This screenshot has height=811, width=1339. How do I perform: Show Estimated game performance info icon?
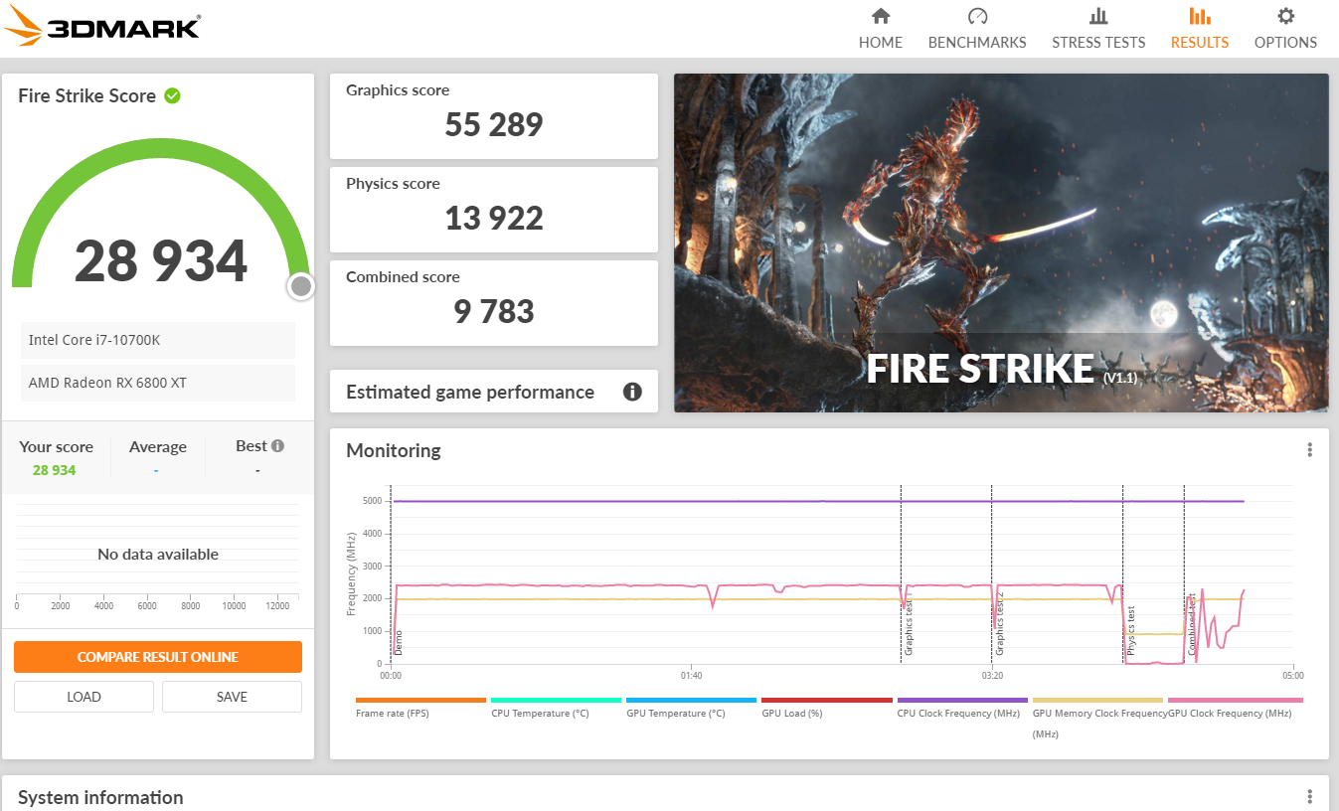click(x=632, y=392)
